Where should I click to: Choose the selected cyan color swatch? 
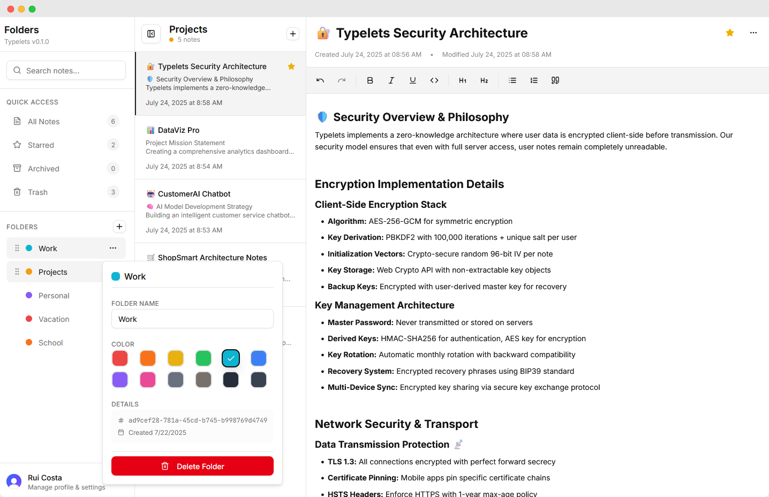(x=231, y=358)
